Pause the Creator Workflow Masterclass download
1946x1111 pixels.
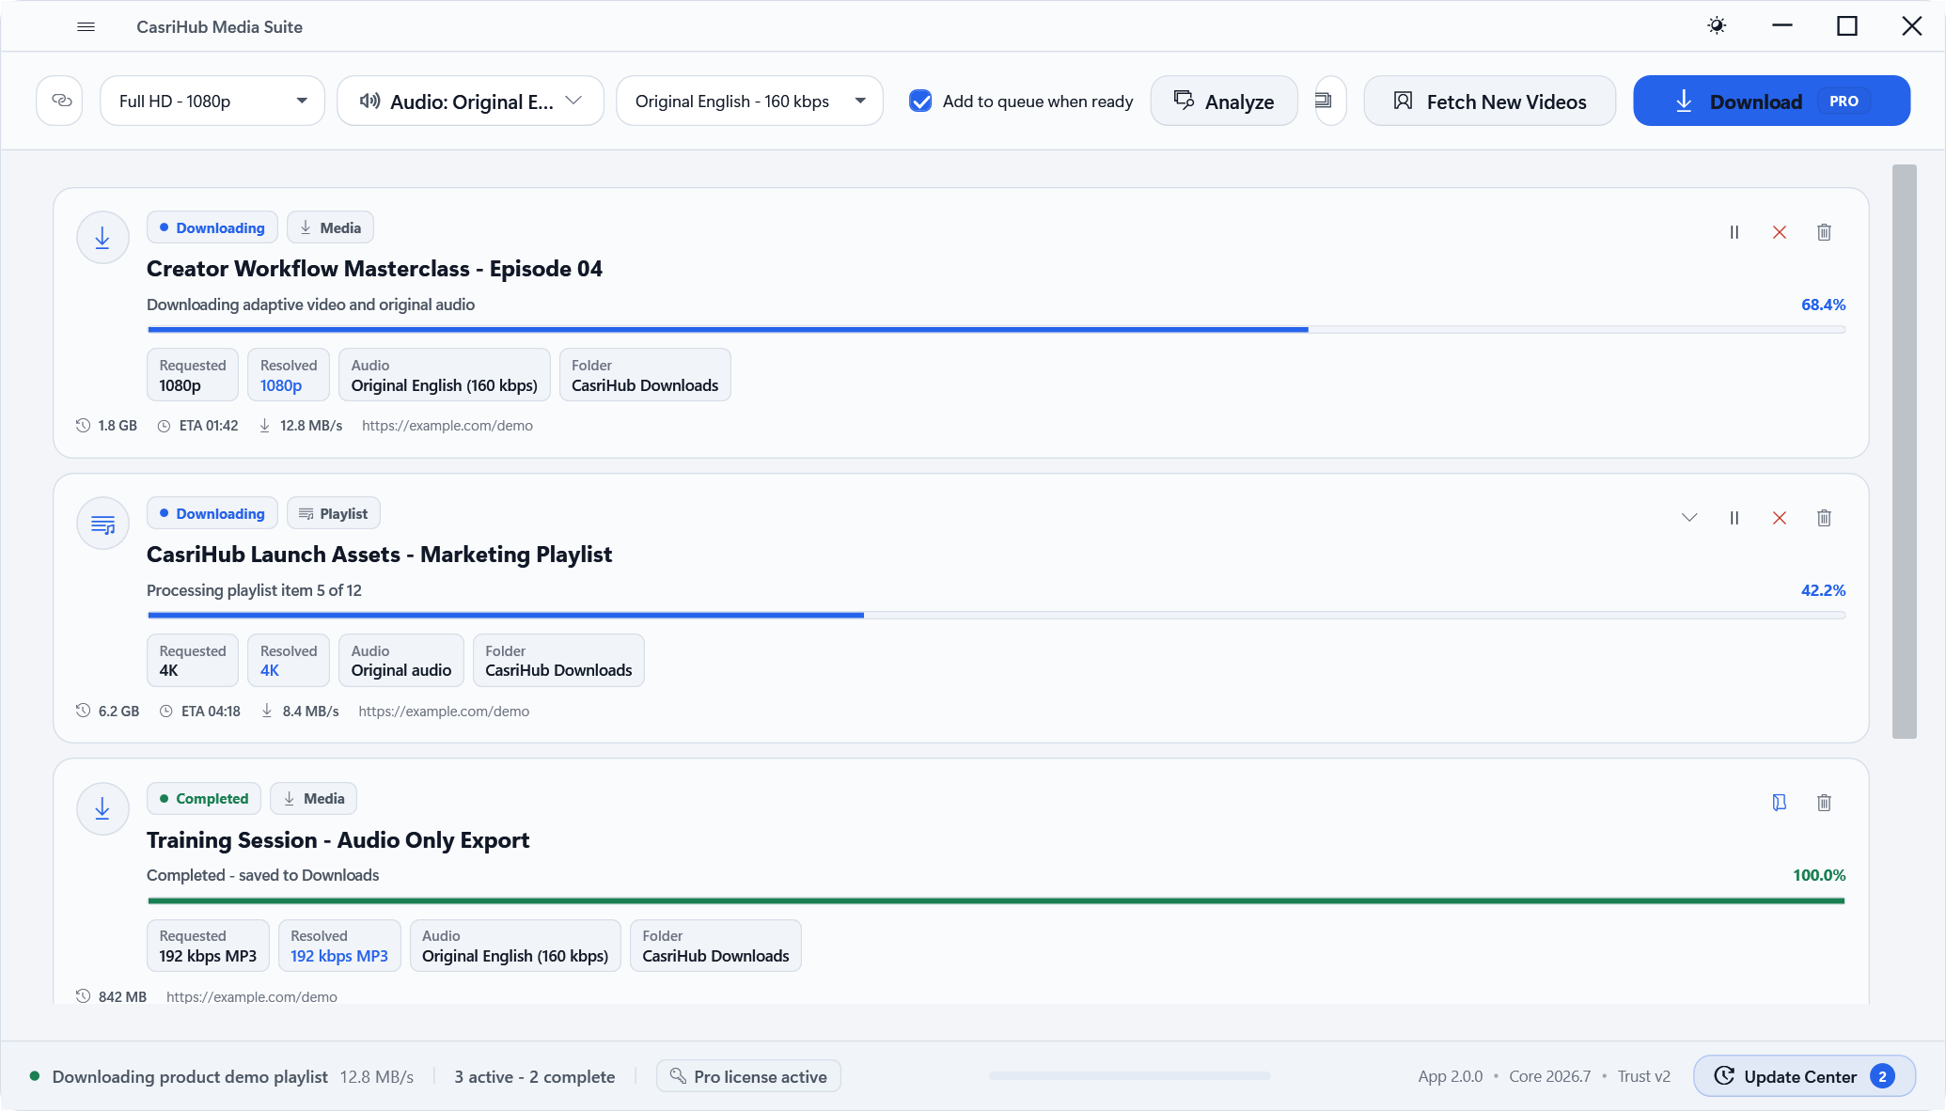[x=1734, y=232]
